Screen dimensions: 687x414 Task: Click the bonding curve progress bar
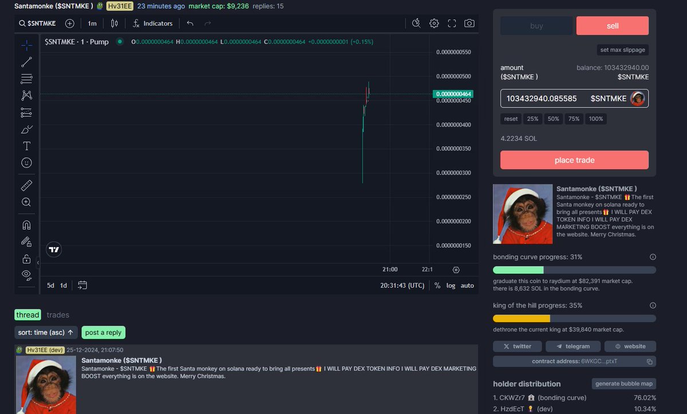click(x=574, y=270)
